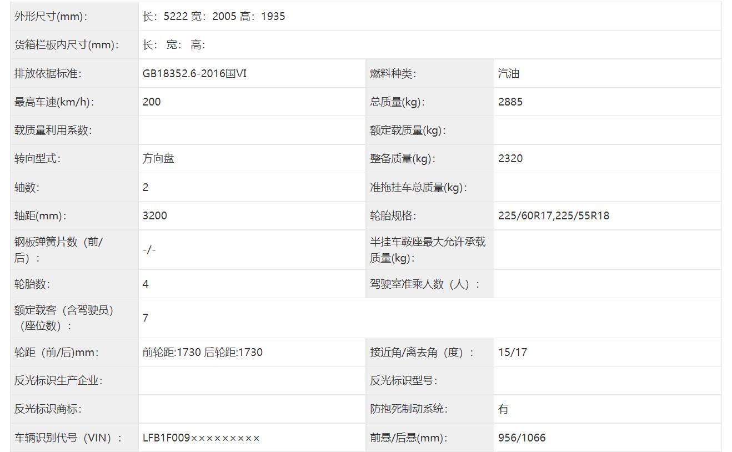Select the overhang value 956/1066
Image resolution: width=732 pixels, height=452 pixels.
coord(522,438)
